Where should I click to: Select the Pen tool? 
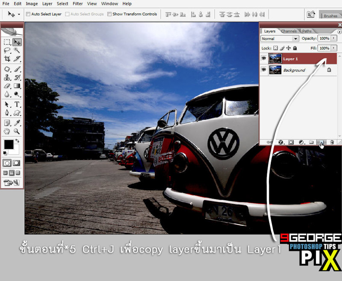coord(7,113)
